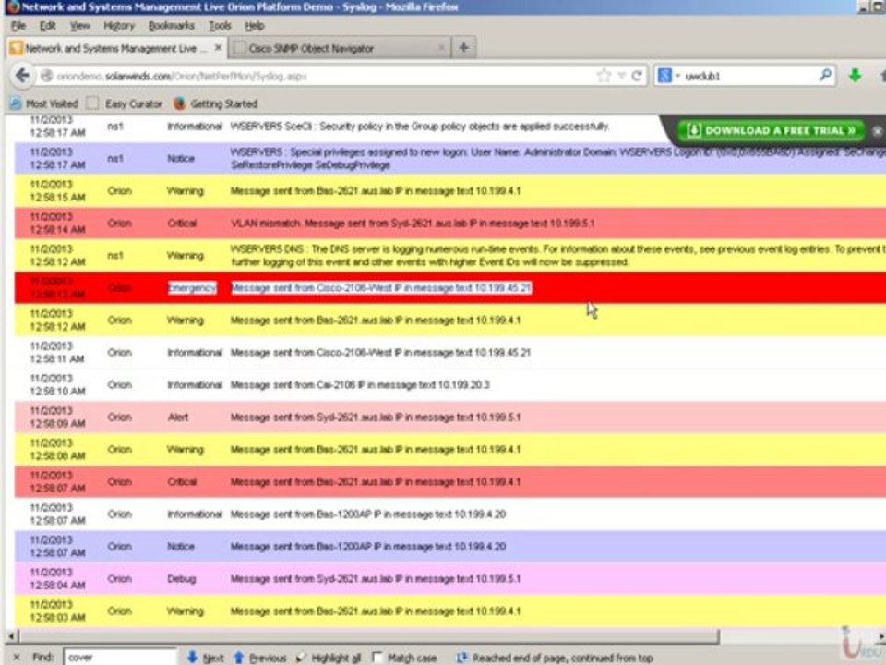Switch to Cisco SNMP Object Navigator tab

pos(339,48)
